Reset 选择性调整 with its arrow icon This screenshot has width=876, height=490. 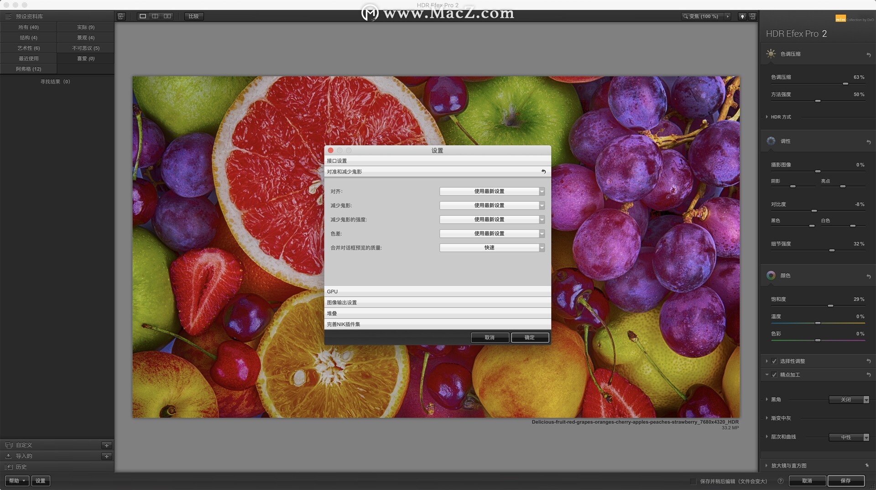click(868, 361)
